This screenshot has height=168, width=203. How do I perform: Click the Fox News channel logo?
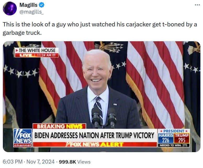coord(23,138)
